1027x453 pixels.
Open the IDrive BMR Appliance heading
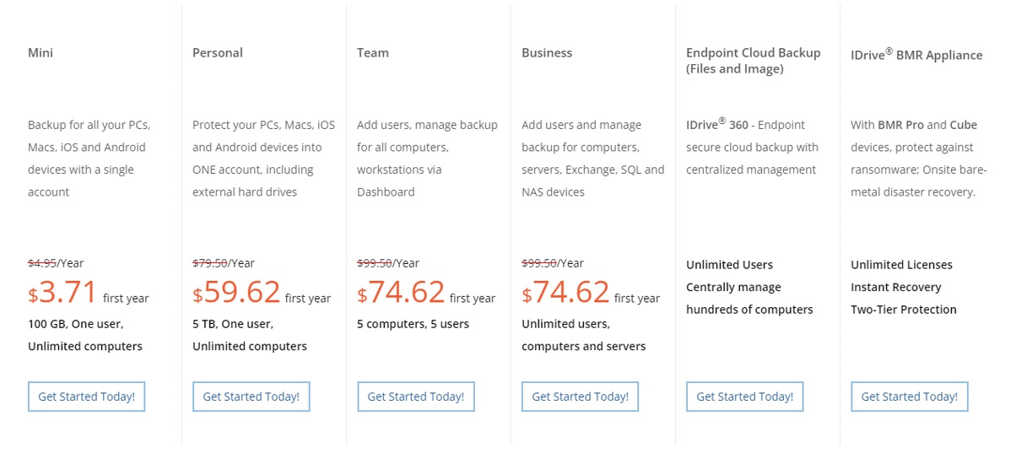[x=916, y=54]
